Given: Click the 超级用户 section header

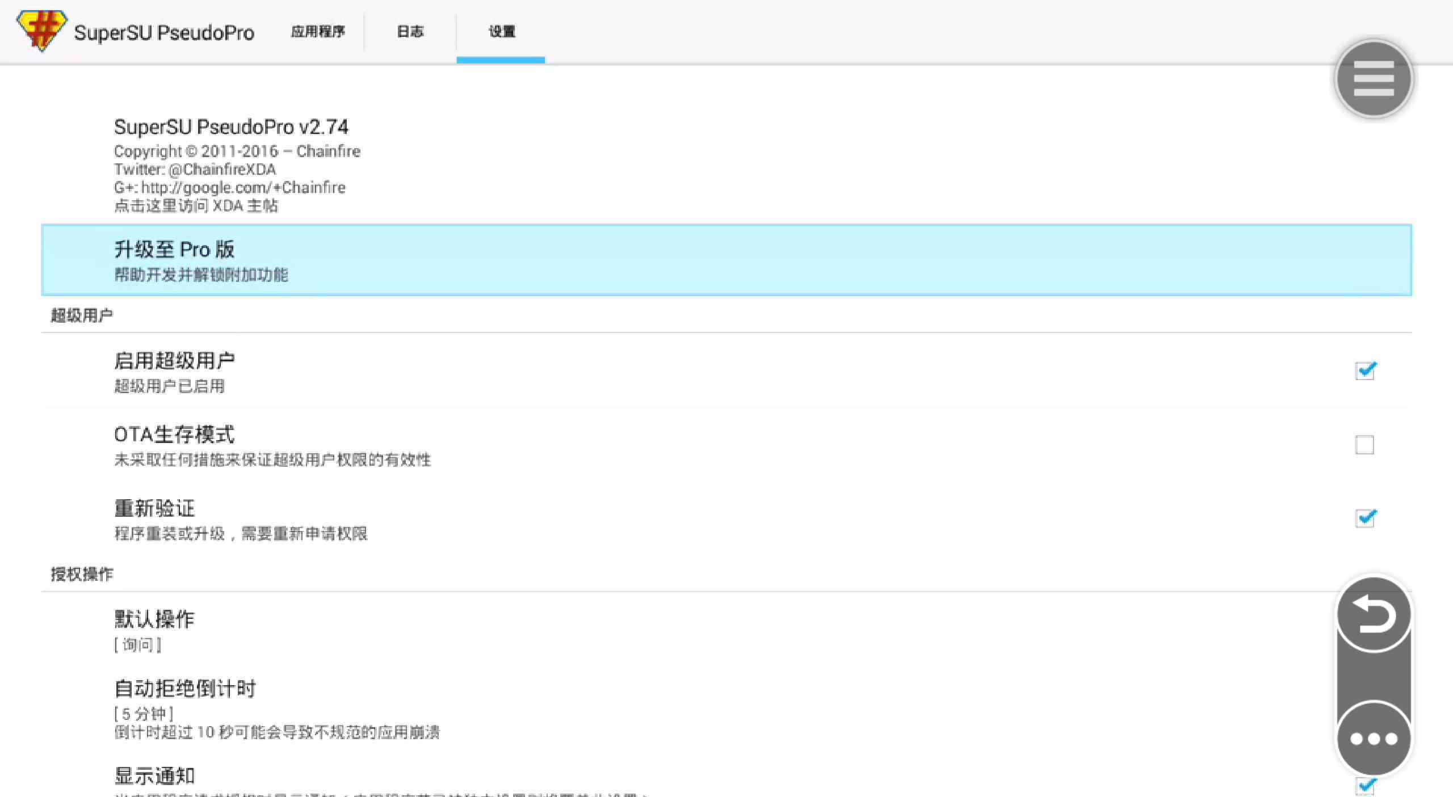Looking at the screenshot, I should coord(82,315).
